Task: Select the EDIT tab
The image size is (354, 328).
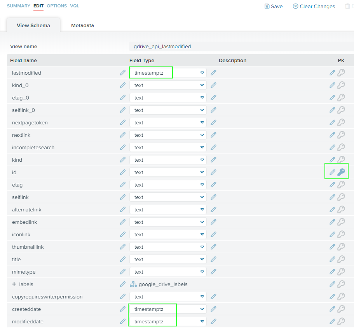Action: click(x=38, y=6)
